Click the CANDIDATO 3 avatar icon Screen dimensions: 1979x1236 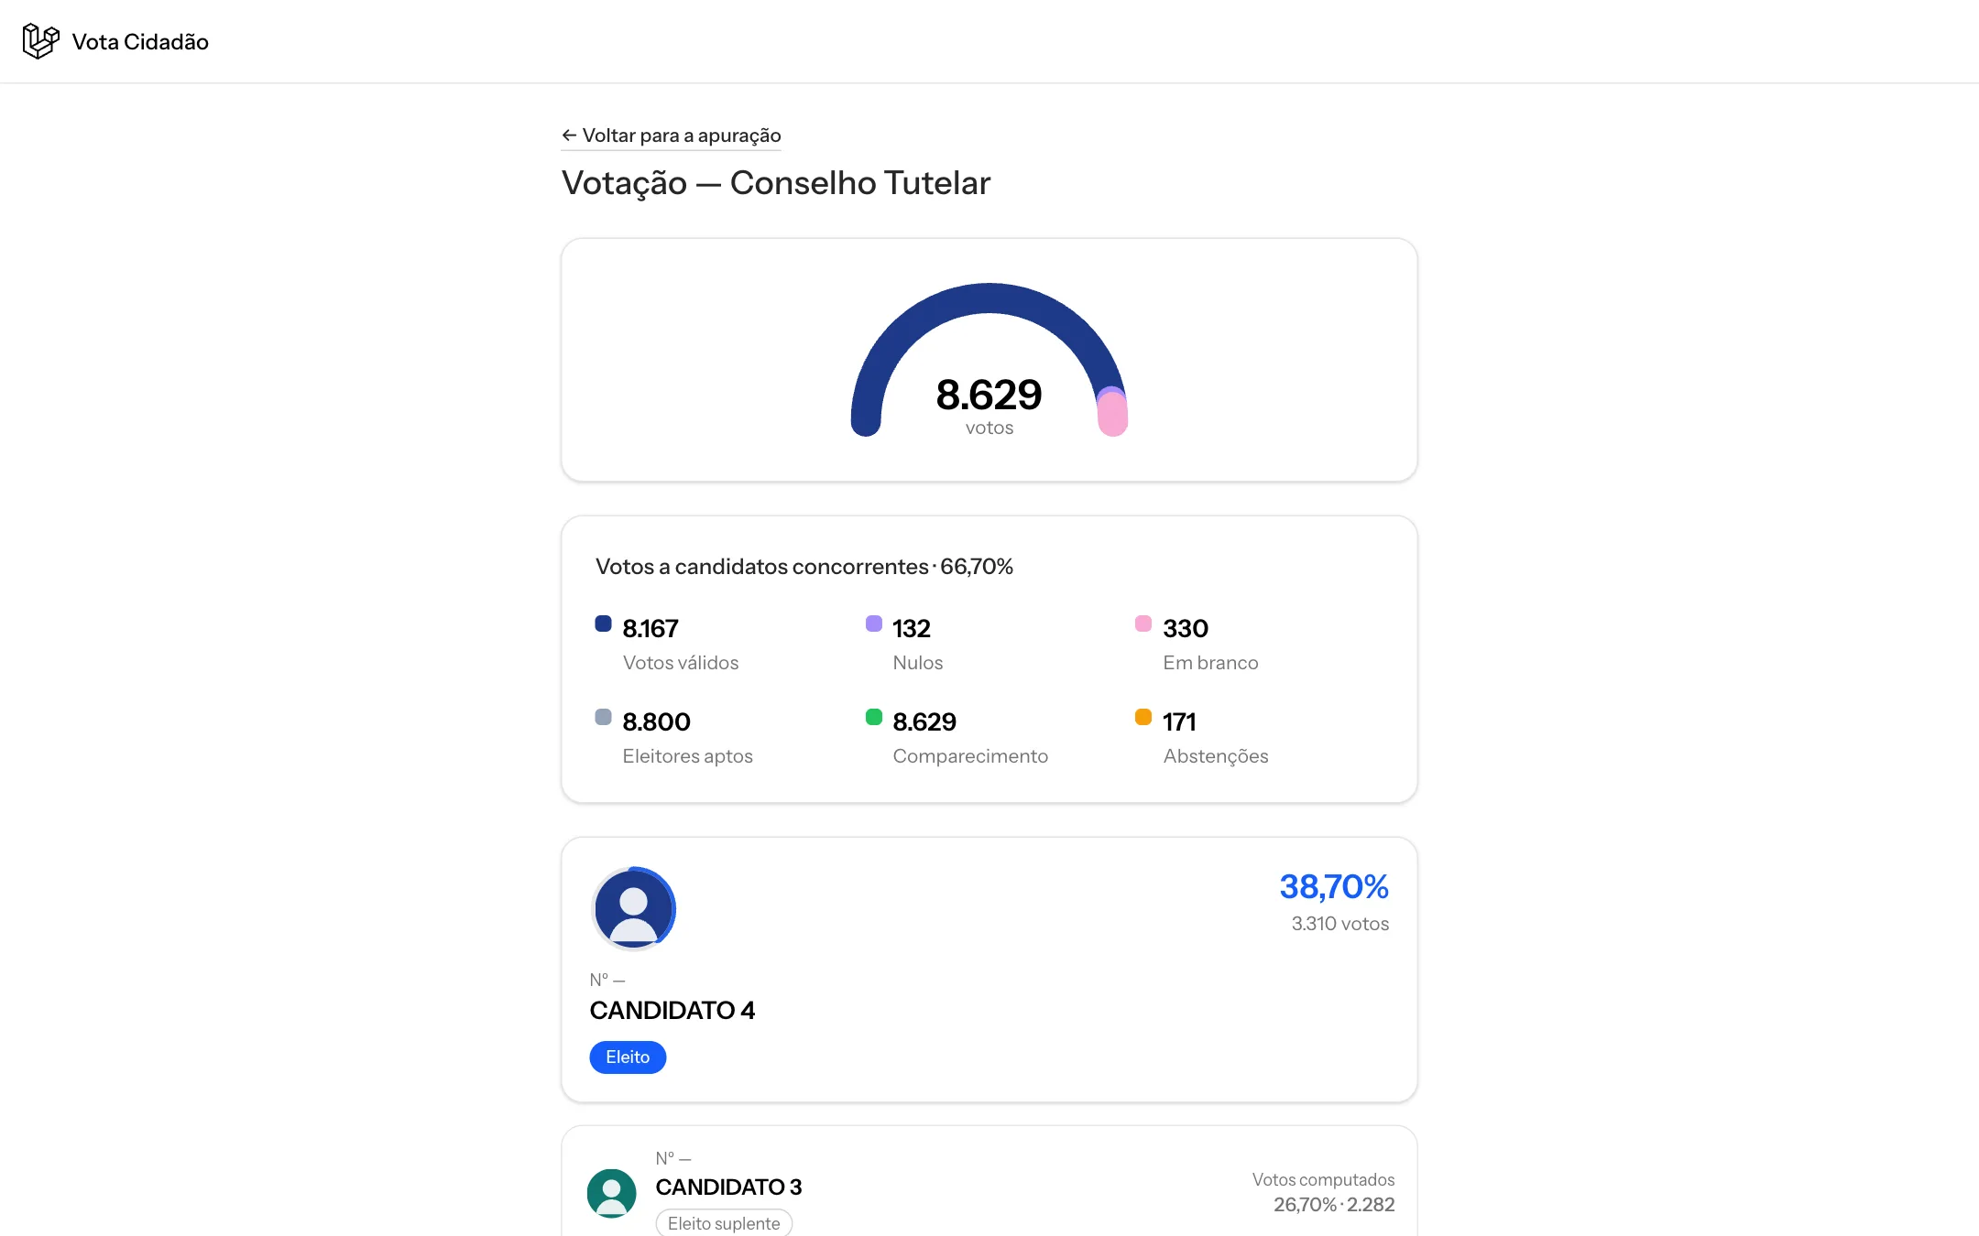click(612, 1194)
